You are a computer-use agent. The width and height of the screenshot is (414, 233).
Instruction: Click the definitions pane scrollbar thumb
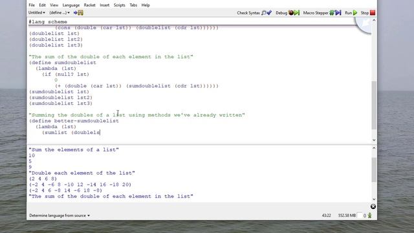[x=374, y=105]
